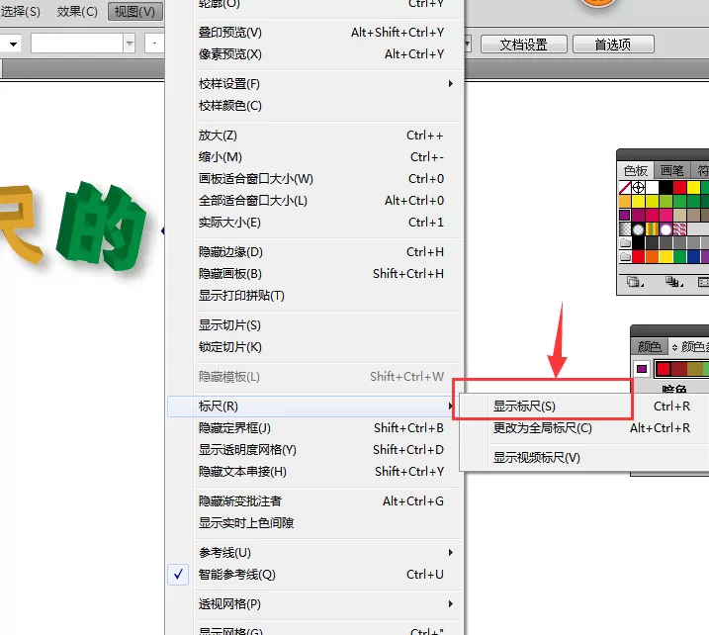Screen dimensions: 709x635
Task: Choose 实际大小(E) actual size
Action: coord(315,223)
